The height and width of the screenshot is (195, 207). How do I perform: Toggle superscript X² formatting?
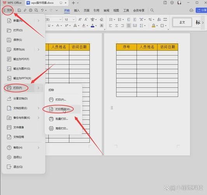[x=66, y=26]
